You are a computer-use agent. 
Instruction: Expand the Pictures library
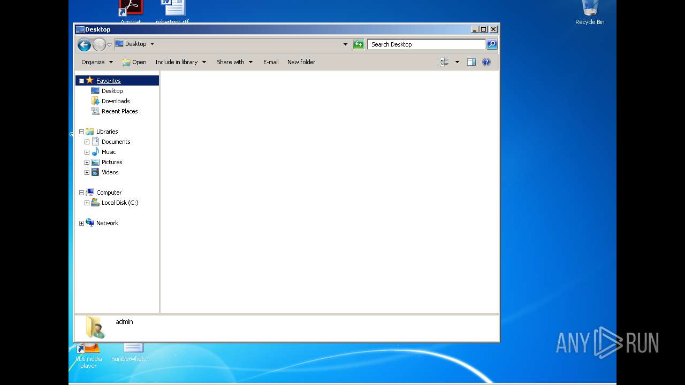(87, 162)
